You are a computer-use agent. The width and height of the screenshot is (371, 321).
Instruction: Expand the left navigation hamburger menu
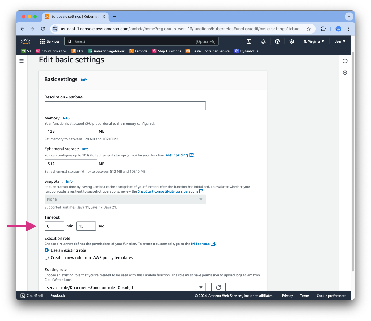(x=22, y=61)
